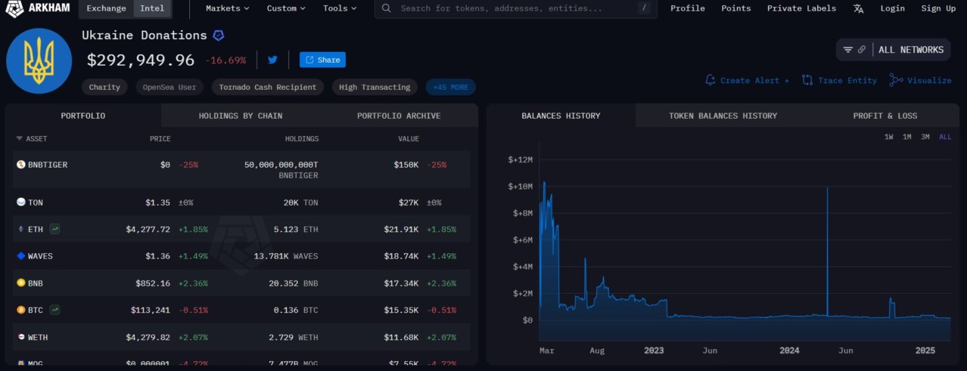Switch to the Exchange mode toggle
Screen dimensions: 967x371
tap(106, 8)
